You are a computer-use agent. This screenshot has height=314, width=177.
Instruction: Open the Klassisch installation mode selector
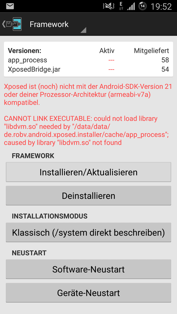click(88, 233)
